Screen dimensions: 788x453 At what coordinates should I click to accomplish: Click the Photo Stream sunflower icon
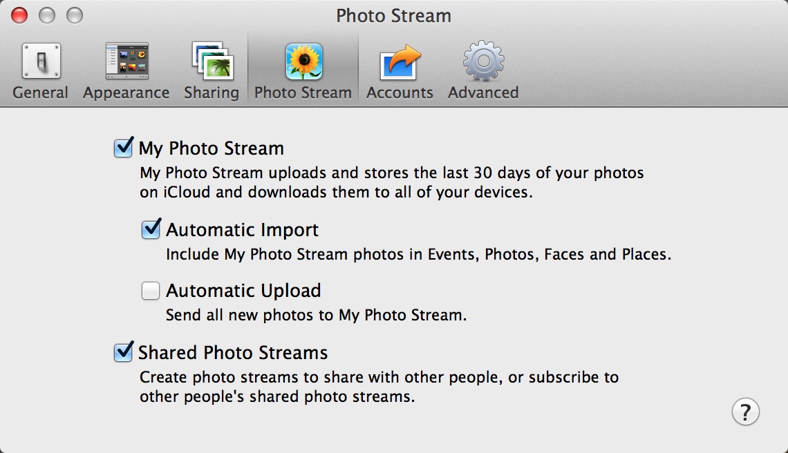(303, 62)
